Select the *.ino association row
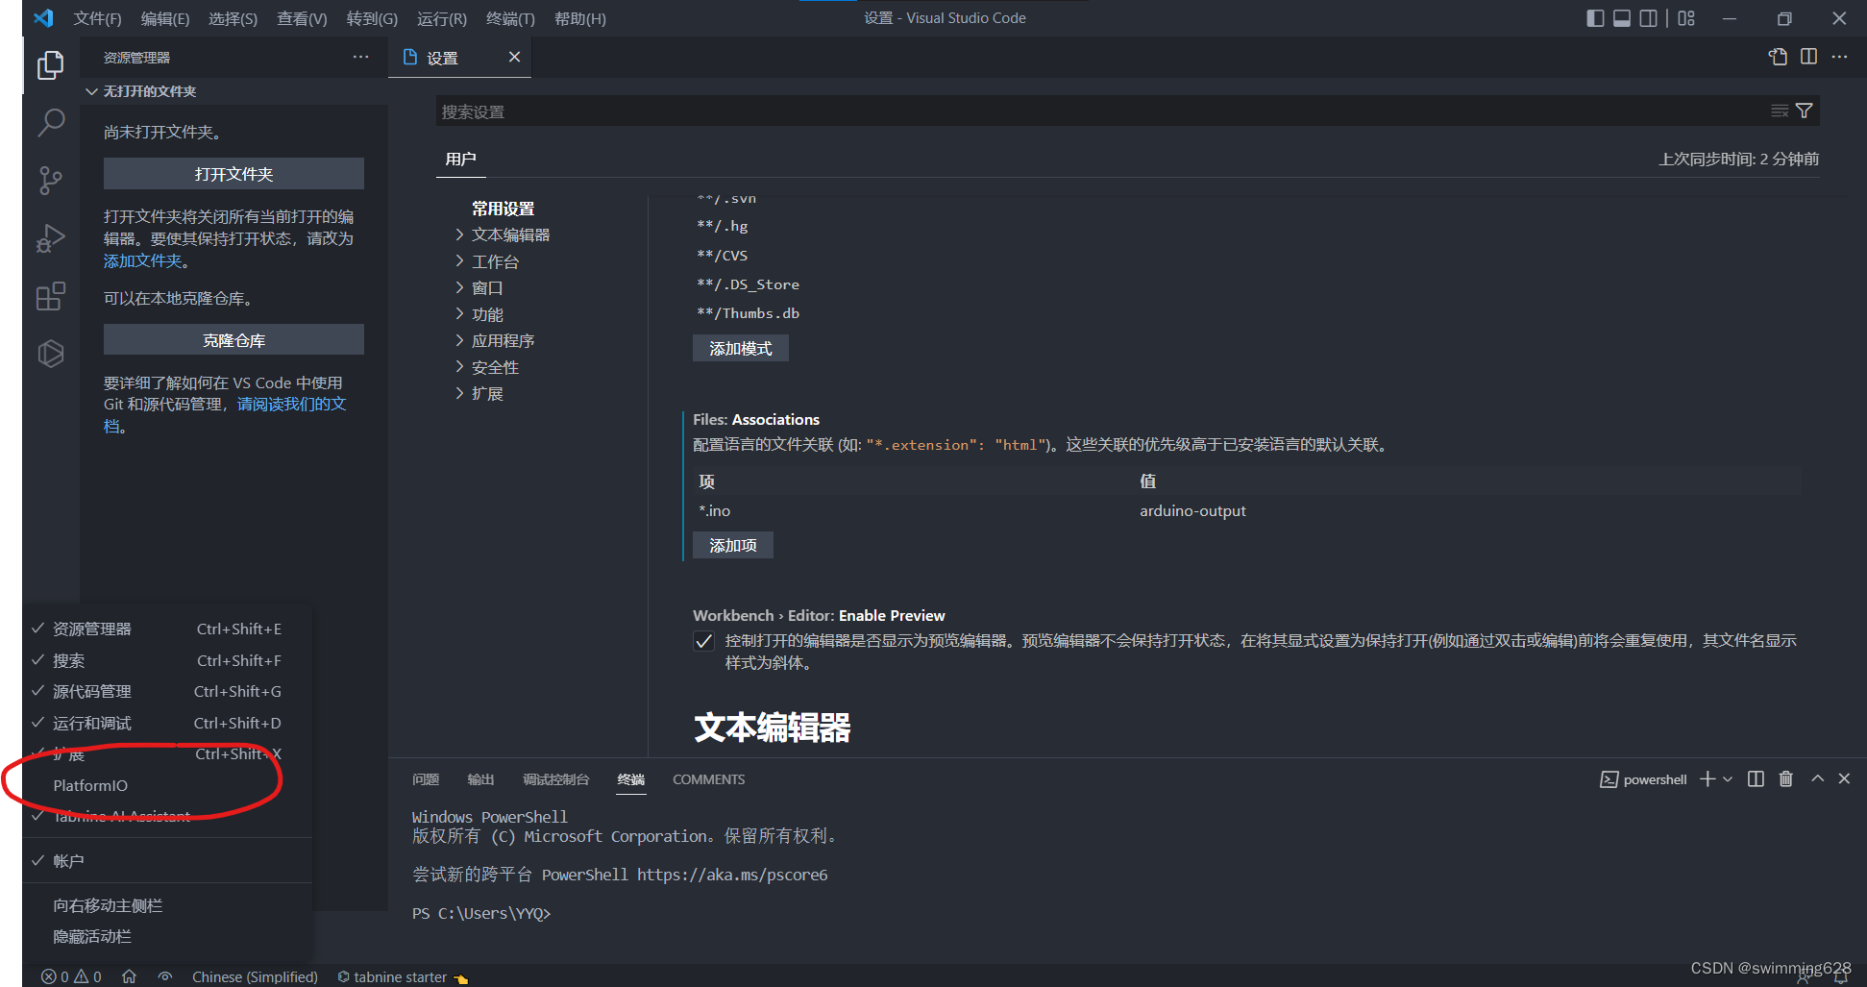This screenshot has width=1867, height=987. click(x=1248, y=510)
